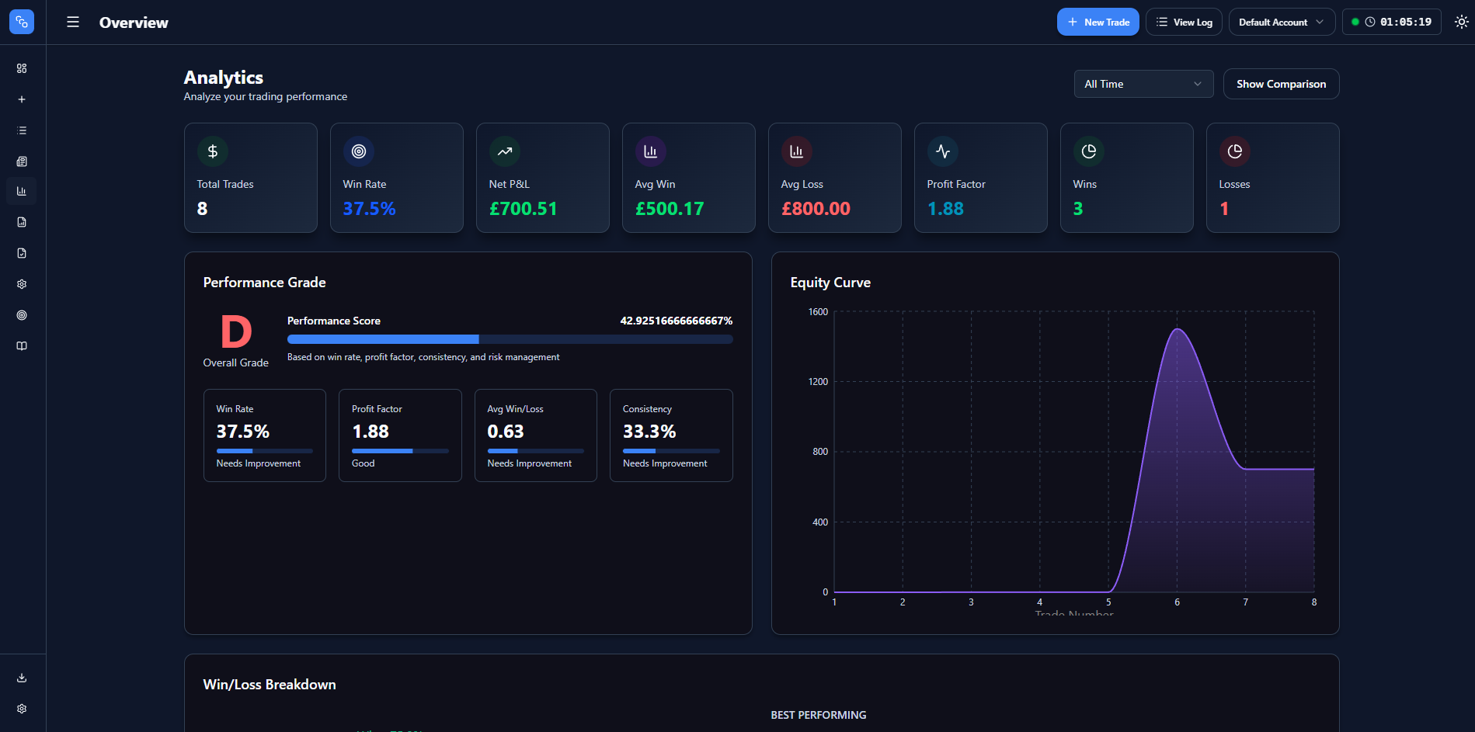Click the plus icon in the sidebar
This screenshot has width=1475, height=732.
22,99
